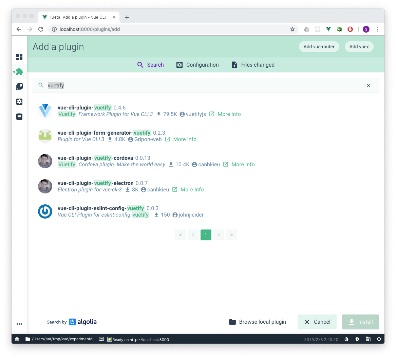The height and width of the screenshot is (358, 396).
Task: Select the Plugins puzzle icon in the sidebar
Action: click(x=19, y=72)
